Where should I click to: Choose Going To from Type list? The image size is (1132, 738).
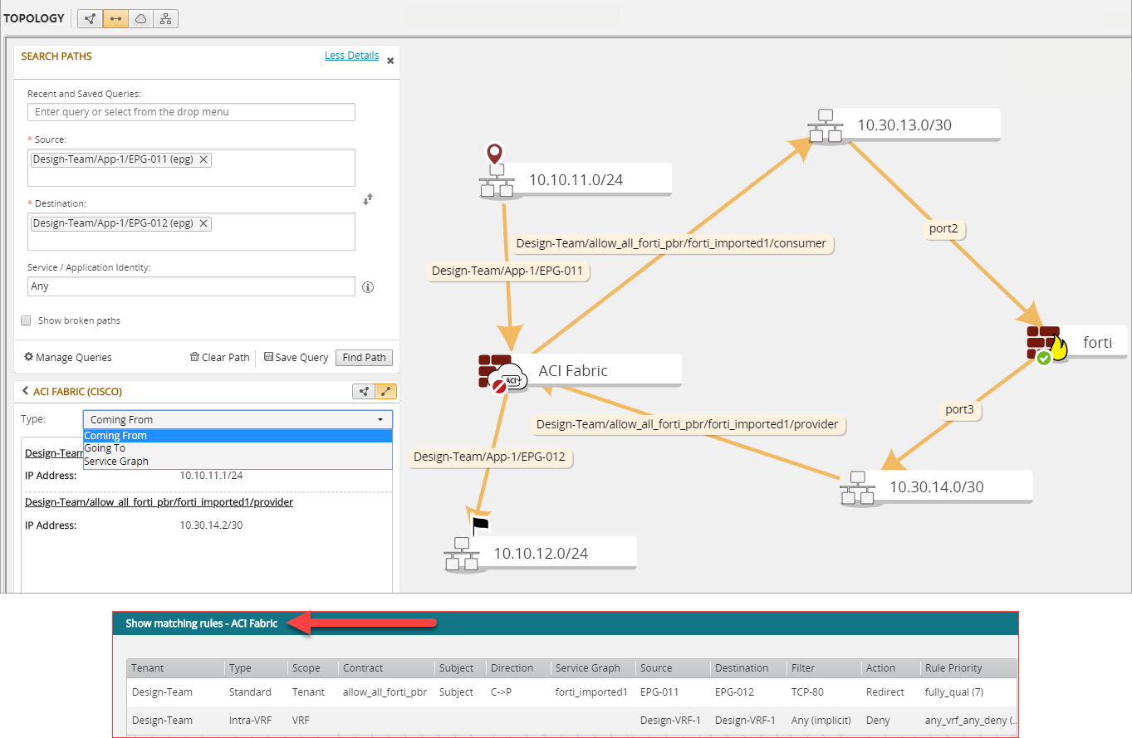click(105, 448)
